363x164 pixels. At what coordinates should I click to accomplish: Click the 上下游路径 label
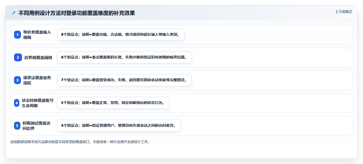[343, 12]
